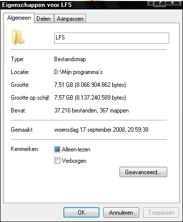
Task: Click the 37.216 bestanden, 367 mappen text
Action: (91, 111)
